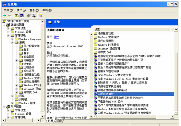The image size is (181, 126).
Task: Switch to the 标准 tab
Action: [x=59, y=121]
